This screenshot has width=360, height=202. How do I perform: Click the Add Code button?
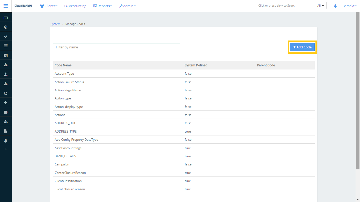[302, 47]
